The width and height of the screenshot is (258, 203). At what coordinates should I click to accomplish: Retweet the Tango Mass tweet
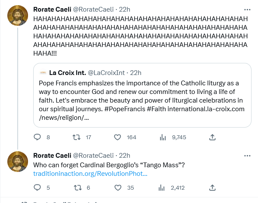(x=78, y=187)
